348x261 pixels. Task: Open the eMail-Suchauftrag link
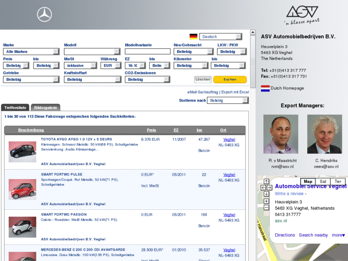pyautogui.click(x=202, y=92)
